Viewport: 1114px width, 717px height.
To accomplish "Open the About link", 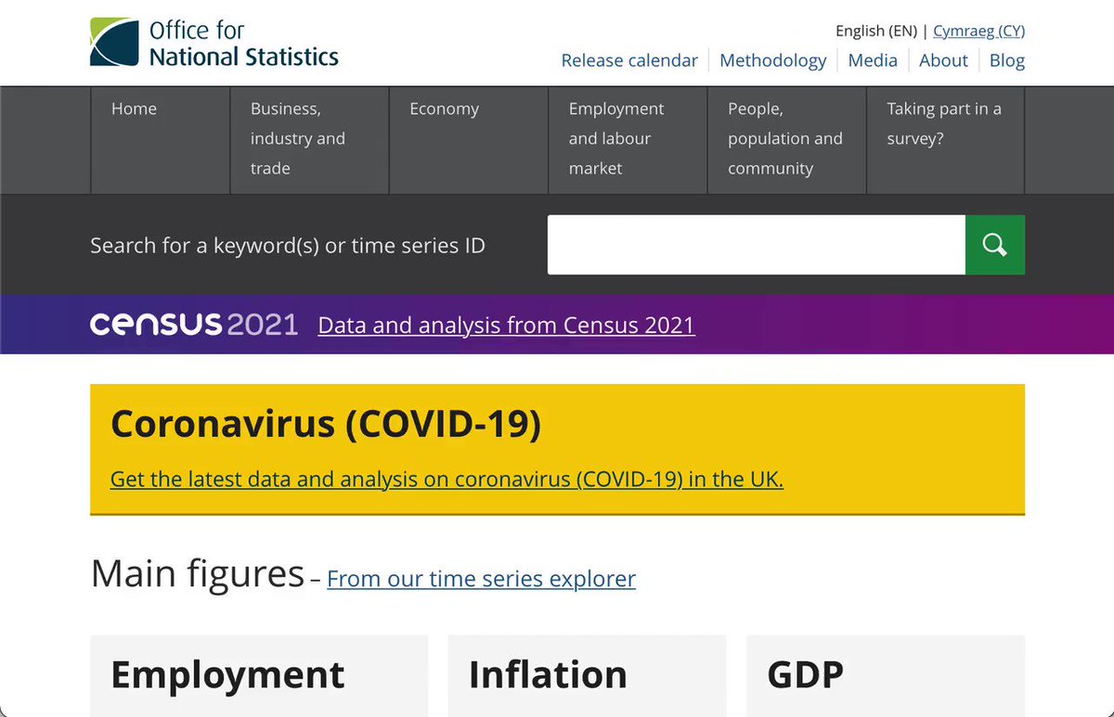I will [943, 60].
